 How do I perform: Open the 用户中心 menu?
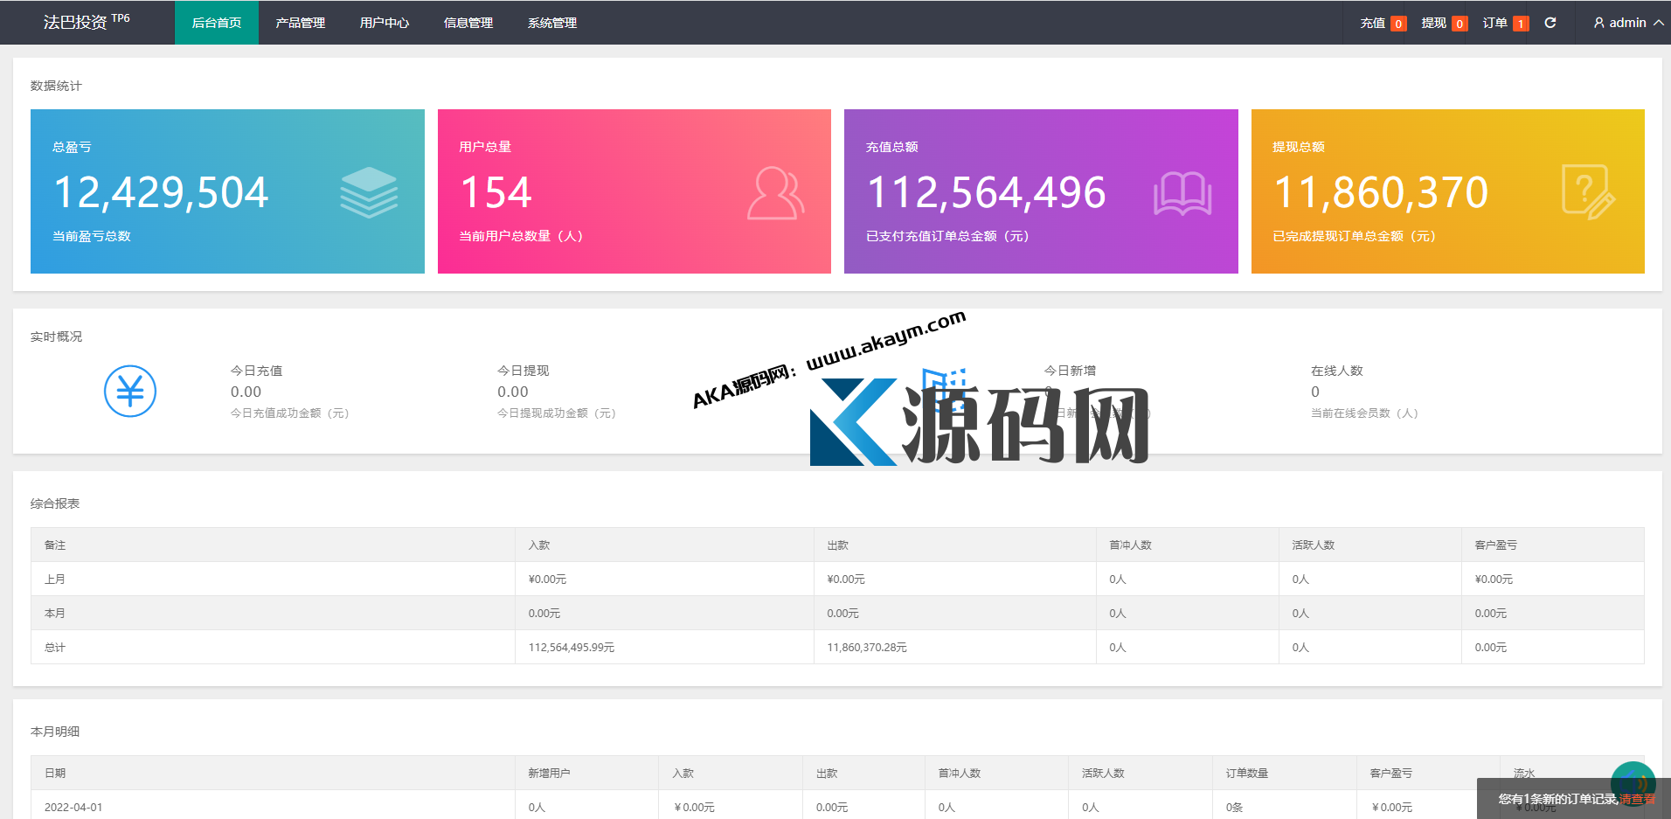[385, 23]
